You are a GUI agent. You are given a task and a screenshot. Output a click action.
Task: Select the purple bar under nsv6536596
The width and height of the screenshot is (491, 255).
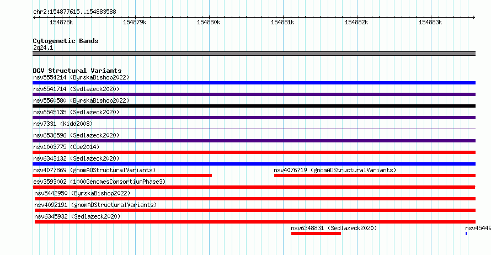[254, 141]
